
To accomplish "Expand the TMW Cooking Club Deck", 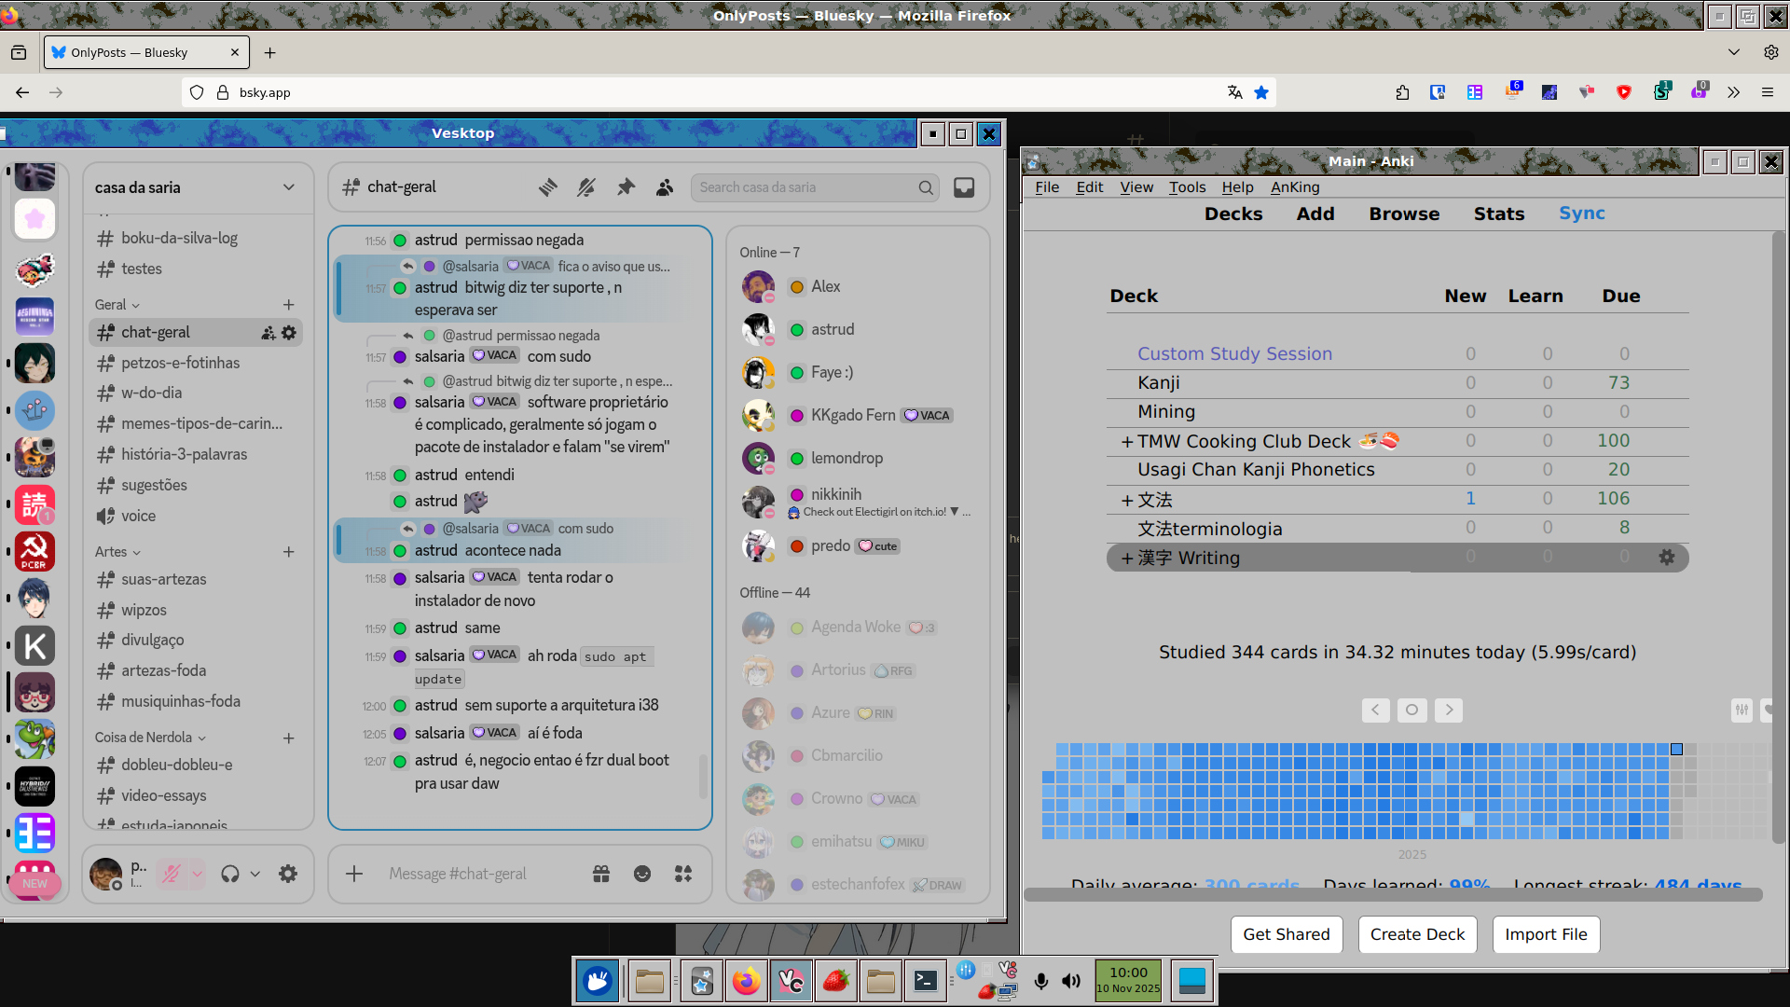I will coord(1126,442).
